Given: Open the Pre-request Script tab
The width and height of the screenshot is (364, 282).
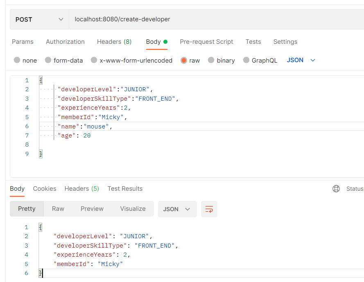Looking at the screenshot, I should pyautogui.click(x=206, y=42).
